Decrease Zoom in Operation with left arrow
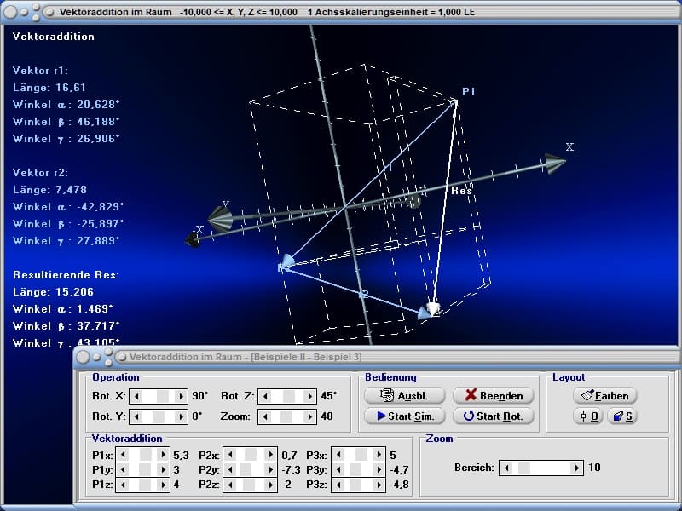The height and width of the screenshot is (511, 682). tap(265, 416)
